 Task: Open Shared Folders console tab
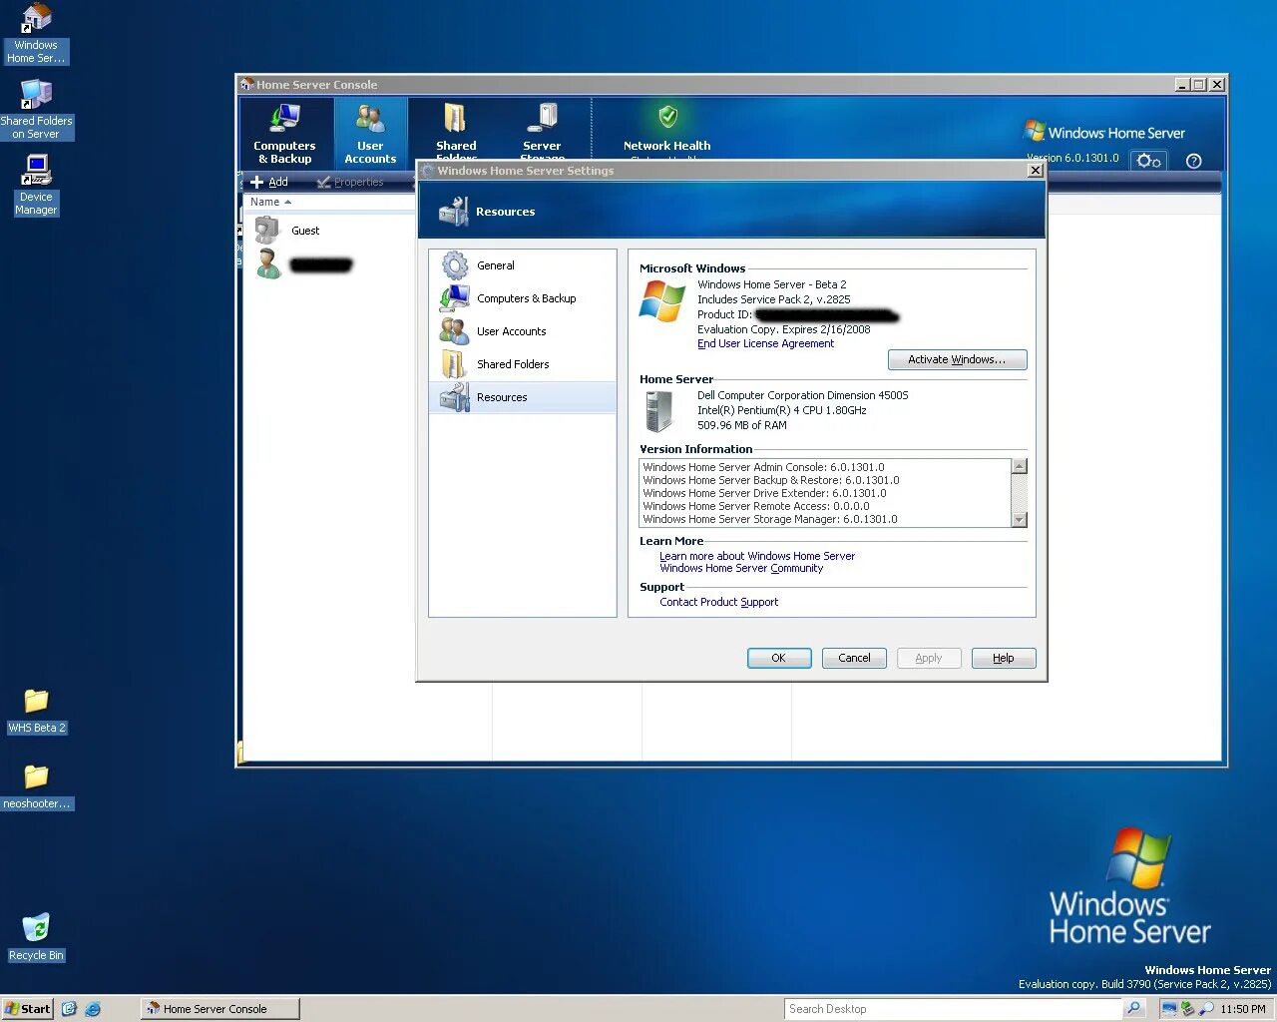456,130
